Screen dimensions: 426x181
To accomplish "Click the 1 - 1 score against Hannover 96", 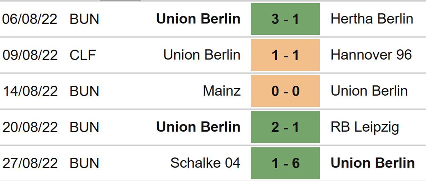I will [x=285, y=55].
